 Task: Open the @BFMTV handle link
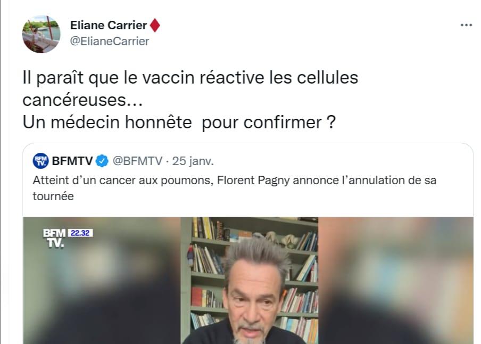point(137,161)
